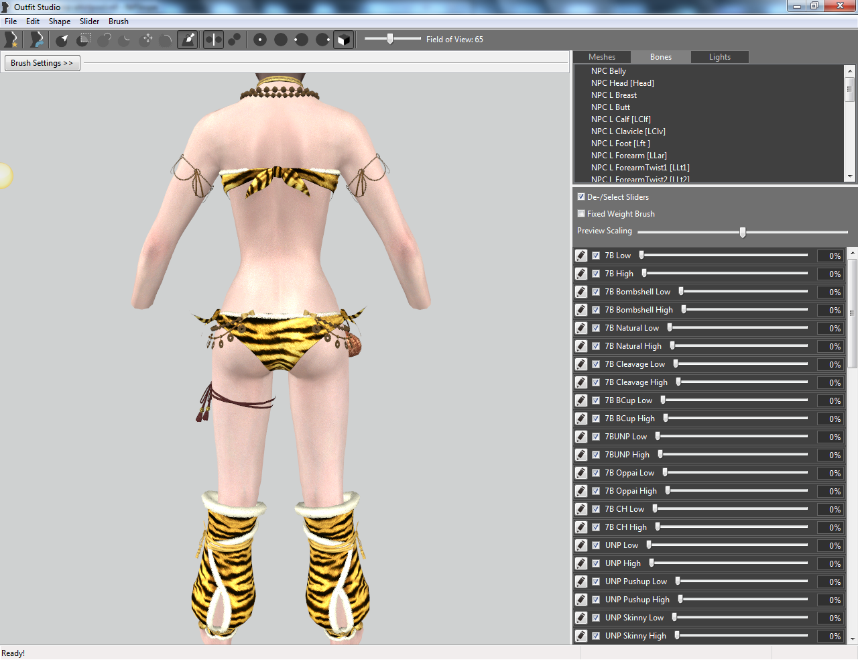Image resolution: width=858 pixels, height=660 pixels.
Task: Expand the Brush Settings panel
Action: [42, 63]
